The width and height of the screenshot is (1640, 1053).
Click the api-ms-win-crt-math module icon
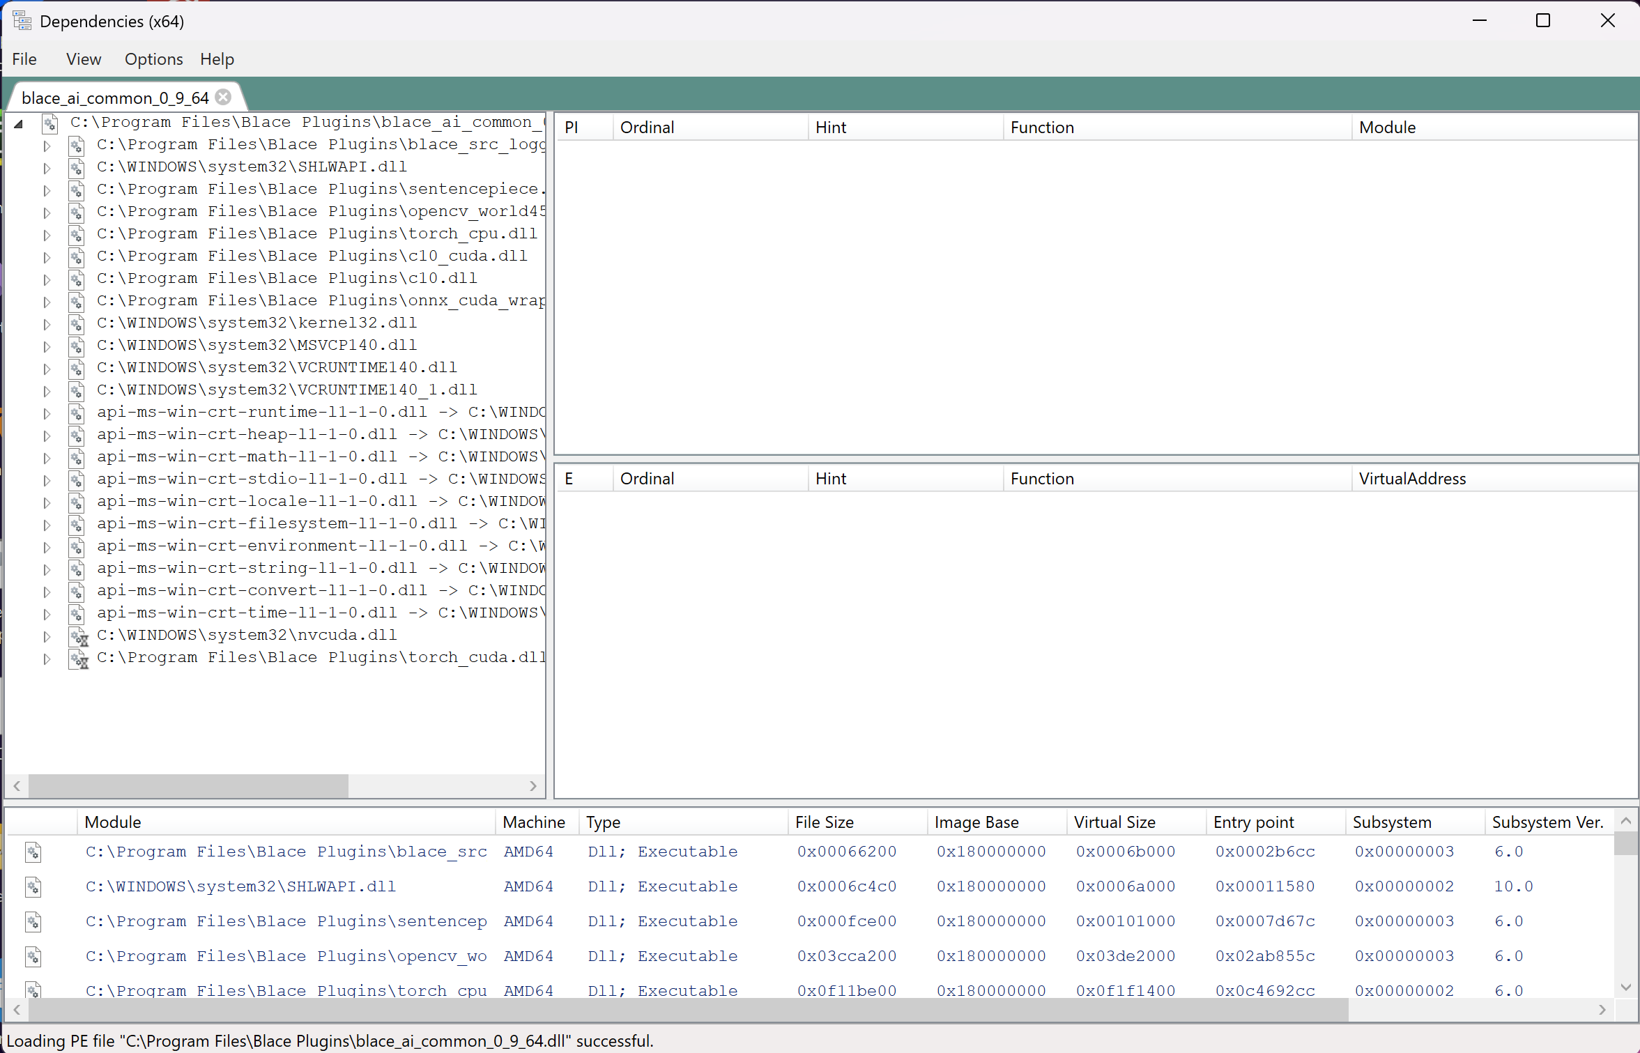tap(77, 458)
